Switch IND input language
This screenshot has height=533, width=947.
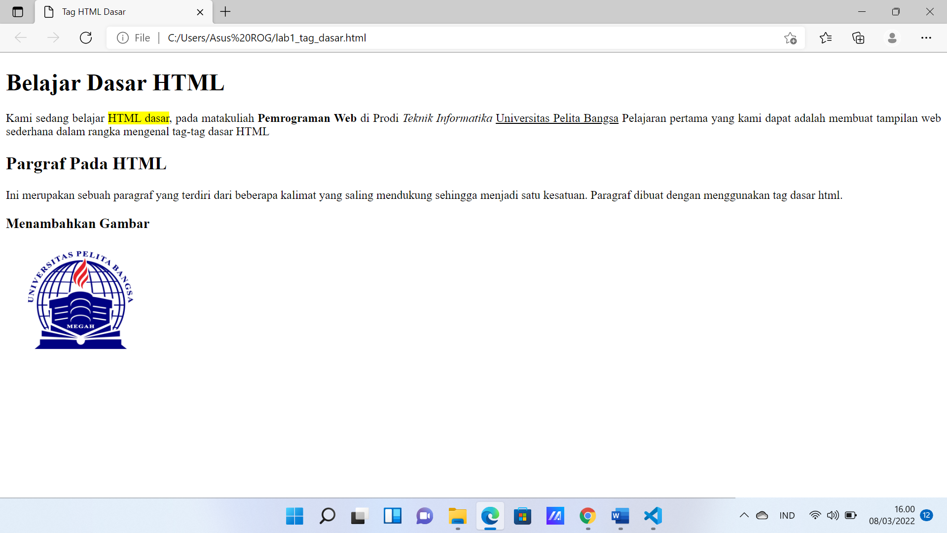coord(787,516)
